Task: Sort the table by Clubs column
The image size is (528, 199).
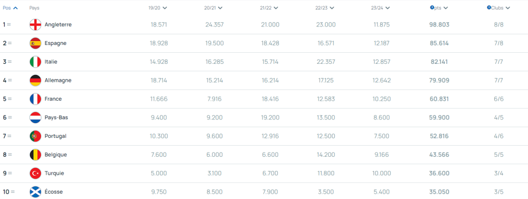Action: pos(499,8)
